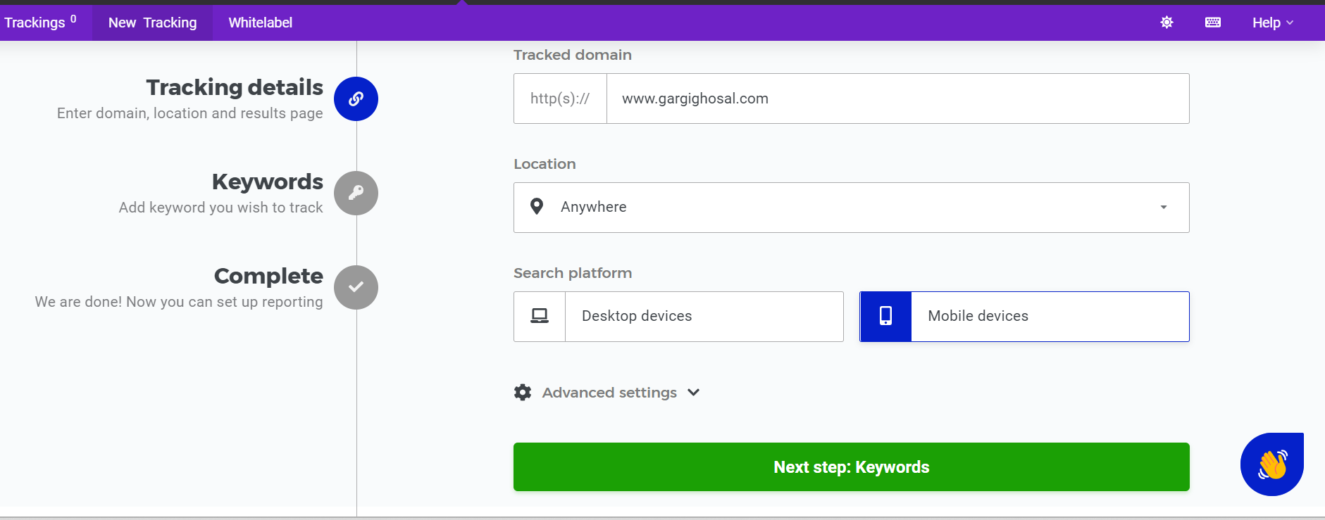The image size is (1325, 520).
Task: Click the Tracked domain input field
Action: click(x=897, y=99)
